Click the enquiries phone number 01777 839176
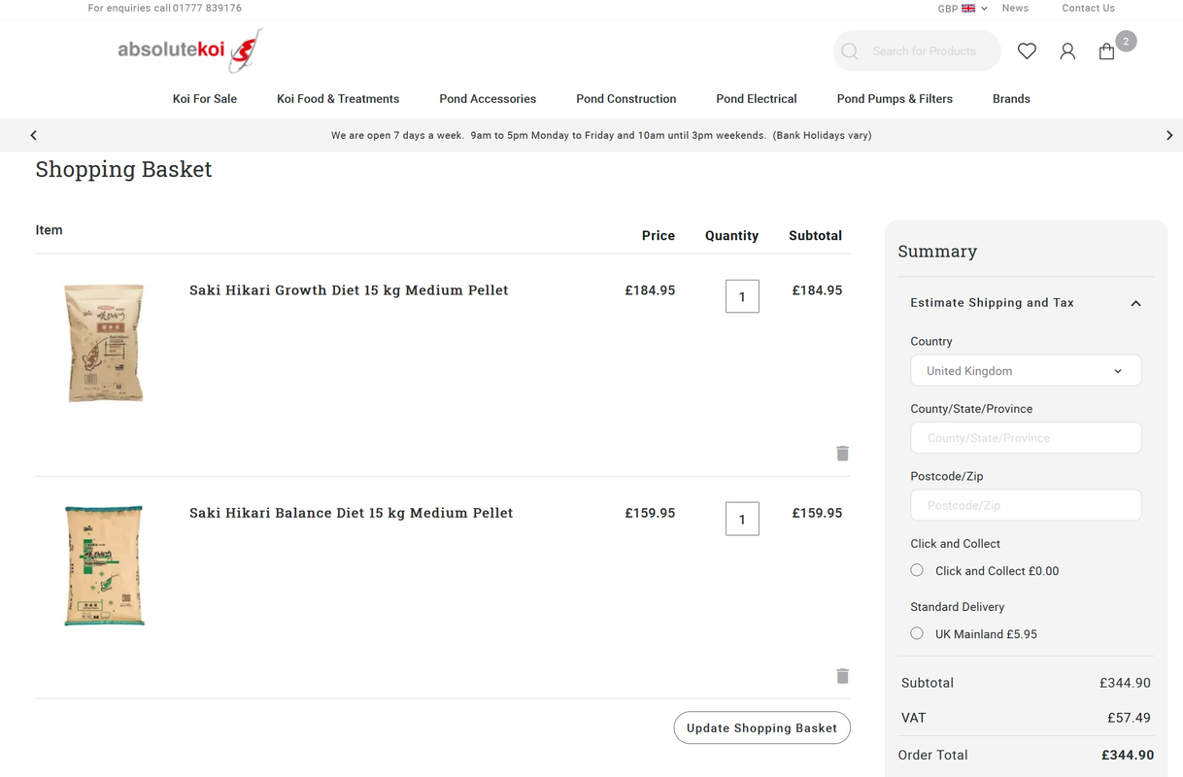This screenshot has height=777, width=1183. tap(207, 8)
